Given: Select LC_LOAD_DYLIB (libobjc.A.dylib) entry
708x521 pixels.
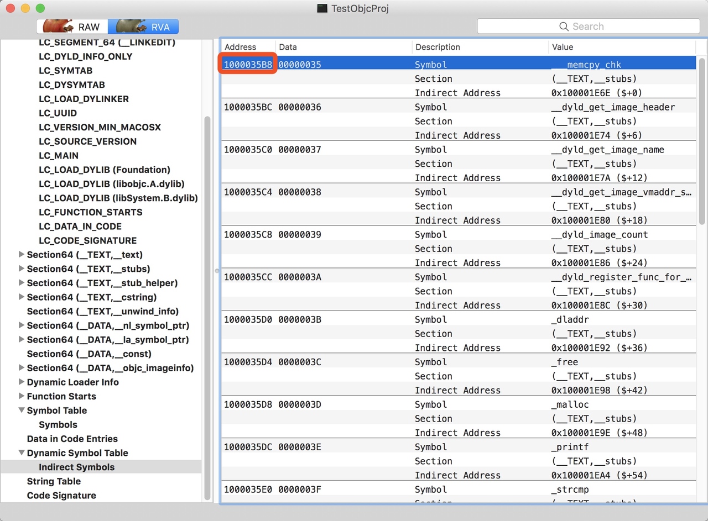Looking at the screenshot, I should pos(112,184).
